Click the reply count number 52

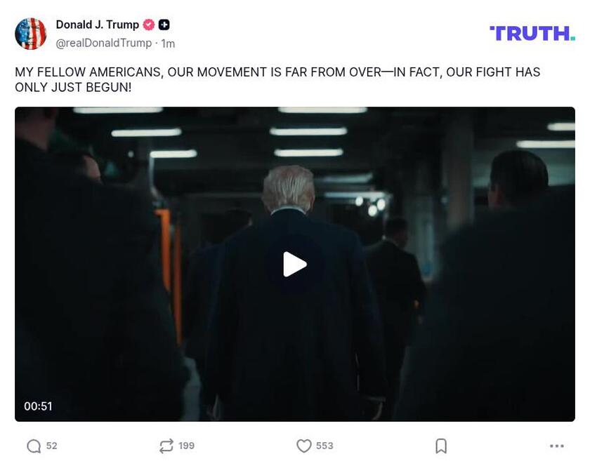tap(51, 446)
